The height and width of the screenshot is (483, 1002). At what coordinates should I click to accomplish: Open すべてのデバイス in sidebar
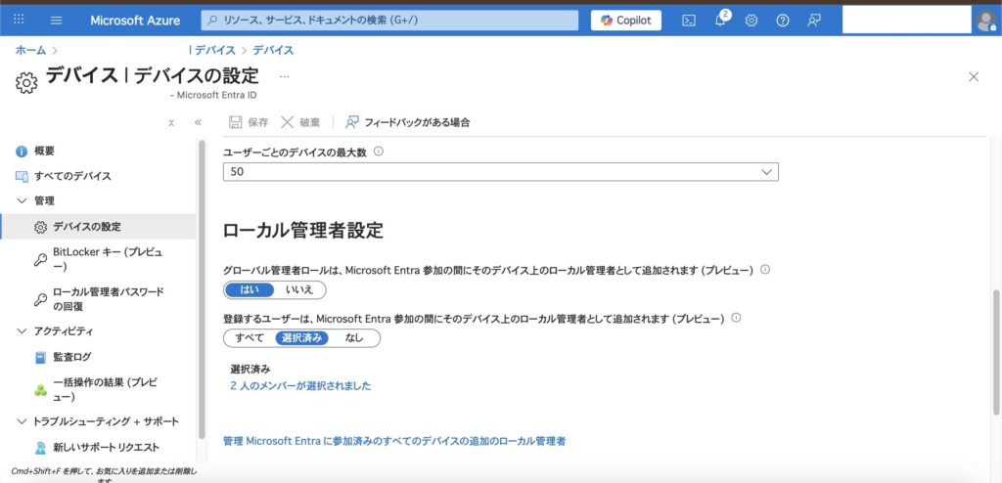tap(72, 176)
